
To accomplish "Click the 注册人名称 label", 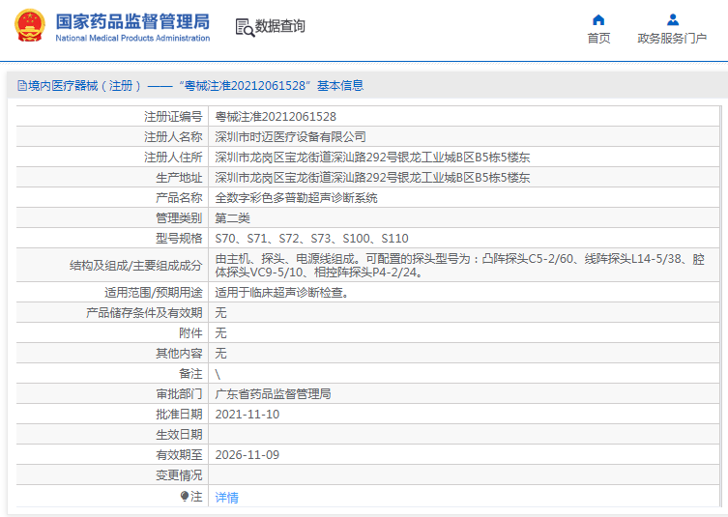I will (x=173, y=137).
